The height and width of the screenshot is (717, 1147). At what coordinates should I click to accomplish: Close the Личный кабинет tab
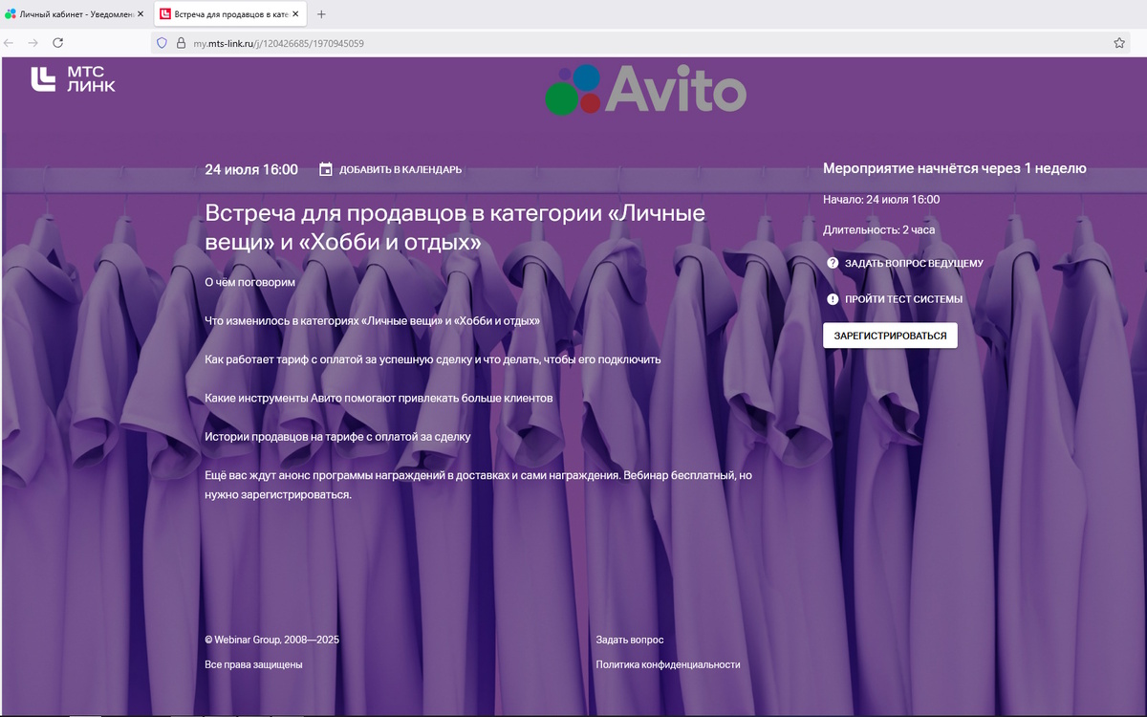pyautogui.click(x=141, y=14)
